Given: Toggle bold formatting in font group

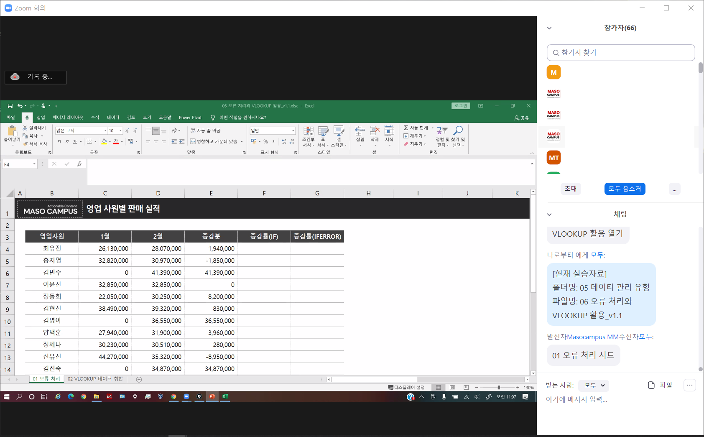Looking at the screenshot, I should (59, 142).
